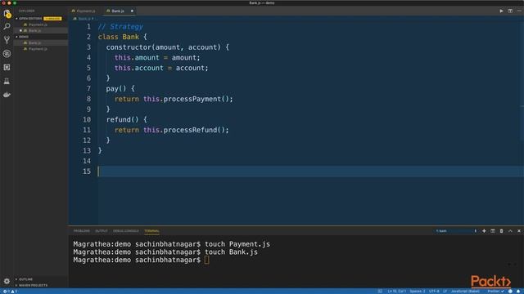Open Bank.js under Open Editors
This screenshot has height=294, width=524.
[34, 31]
